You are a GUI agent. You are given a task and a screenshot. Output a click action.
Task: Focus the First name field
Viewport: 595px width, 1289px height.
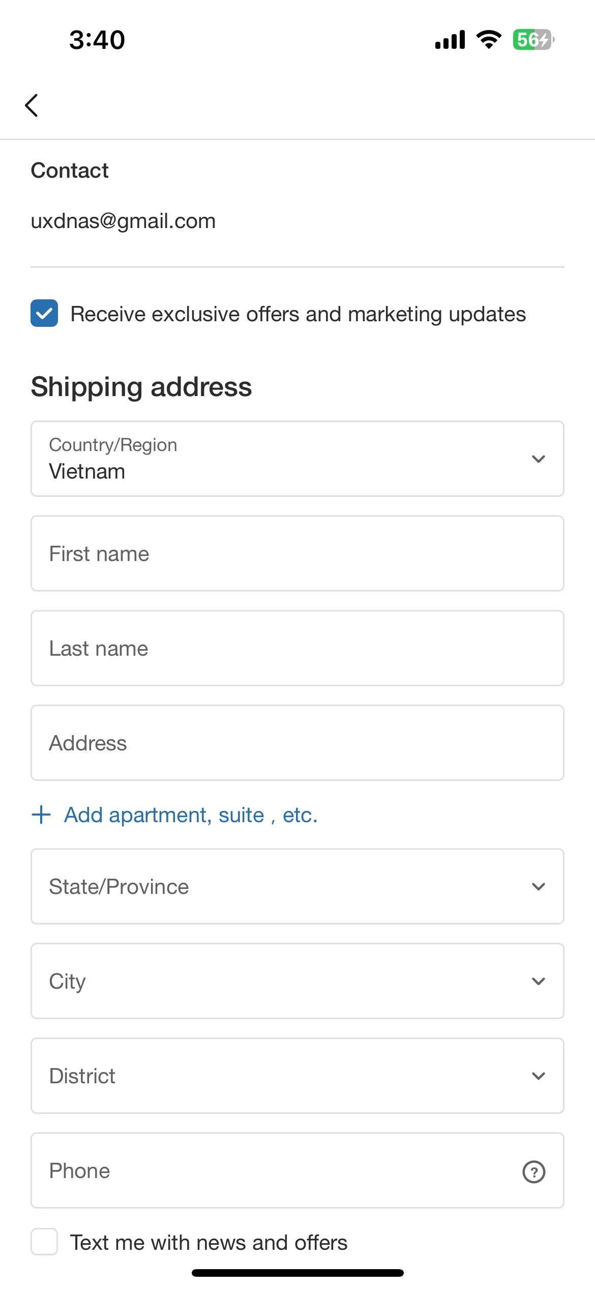tap(297, 553)
